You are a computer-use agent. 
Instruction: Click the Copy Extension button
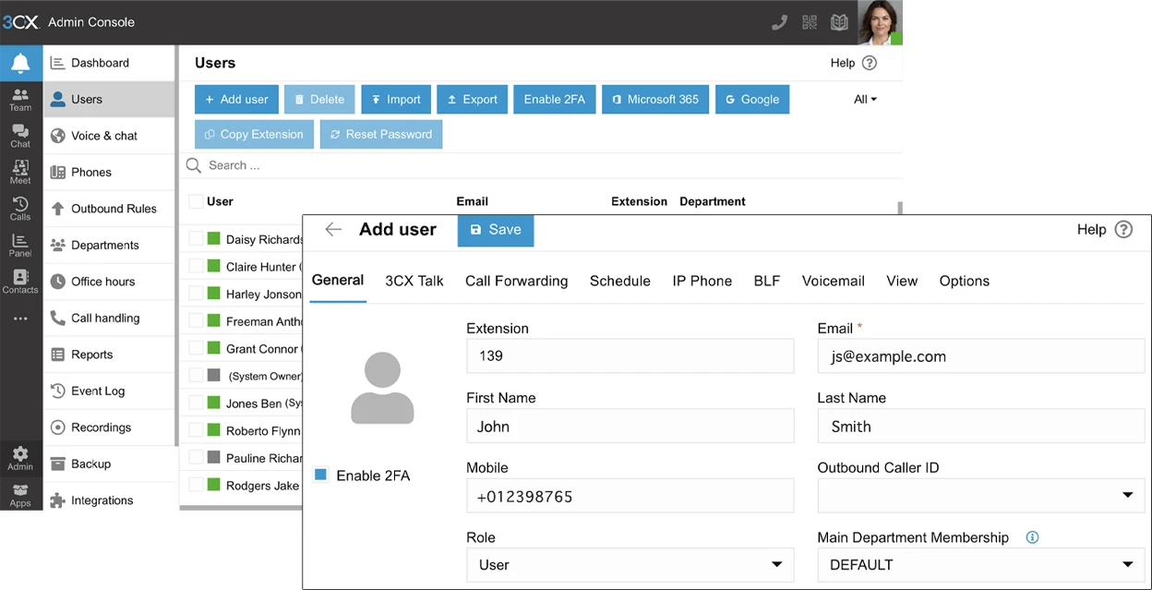[254, 134]
